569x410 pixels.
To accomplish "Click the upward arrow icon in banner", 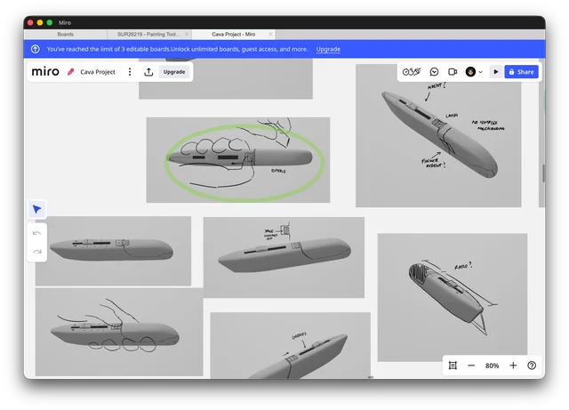I will (36, 49).
